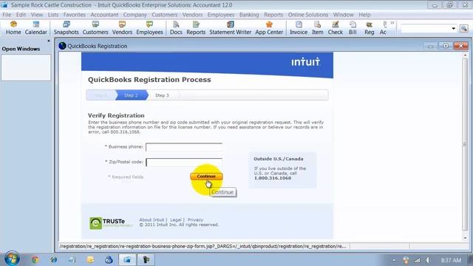Viewport: 473px width, 266px height.
Task: Open the Edit menu
Action: (21, 15)
